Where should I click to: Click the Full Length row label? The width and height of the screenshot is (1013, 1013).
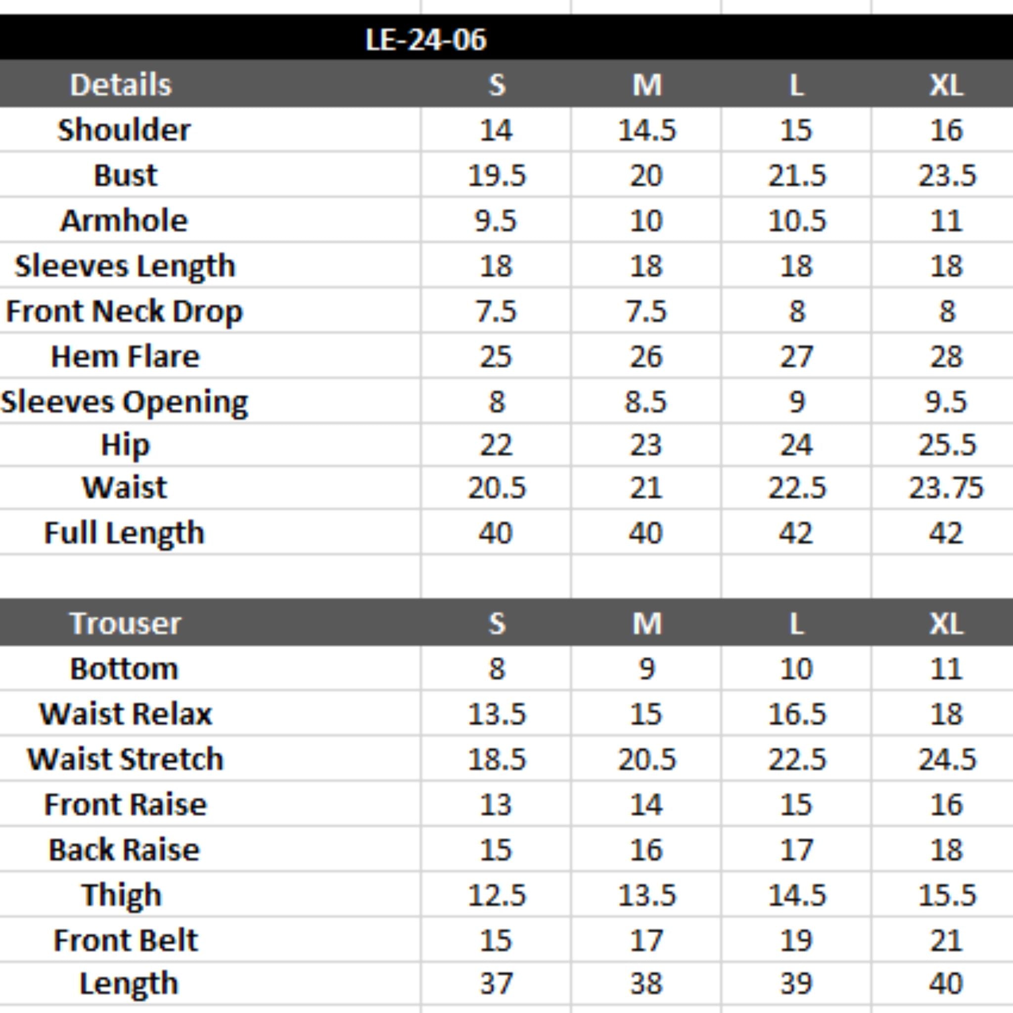(x=124, y=533)
